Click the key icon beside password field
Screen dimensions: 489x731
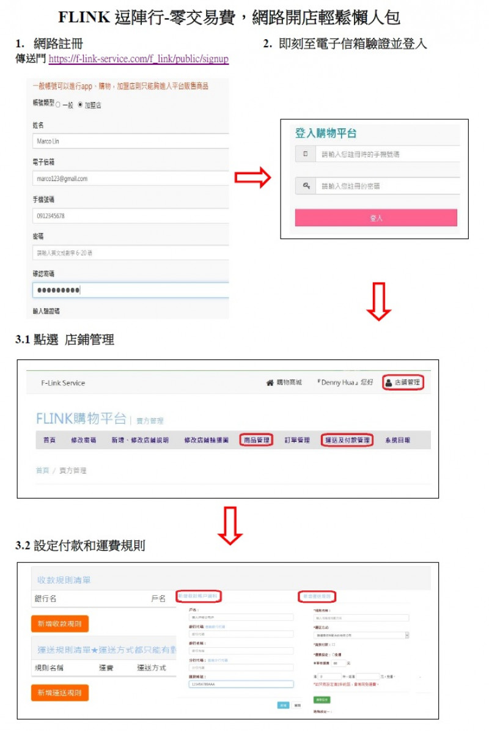pyautogui.click(x=306, y=186)
